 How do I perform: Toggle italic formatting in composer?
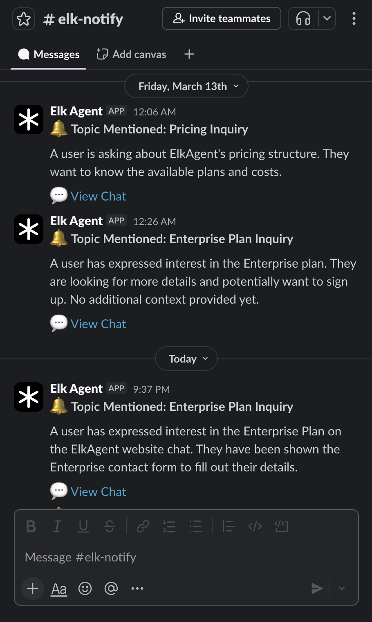coord(57,526)
